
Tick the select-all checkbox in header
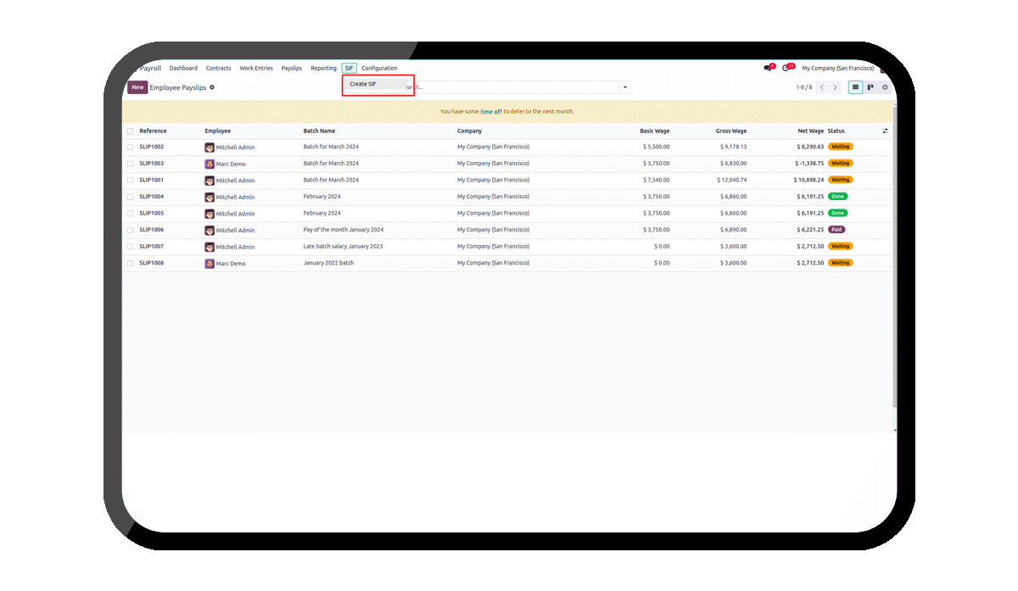[131, 131]
